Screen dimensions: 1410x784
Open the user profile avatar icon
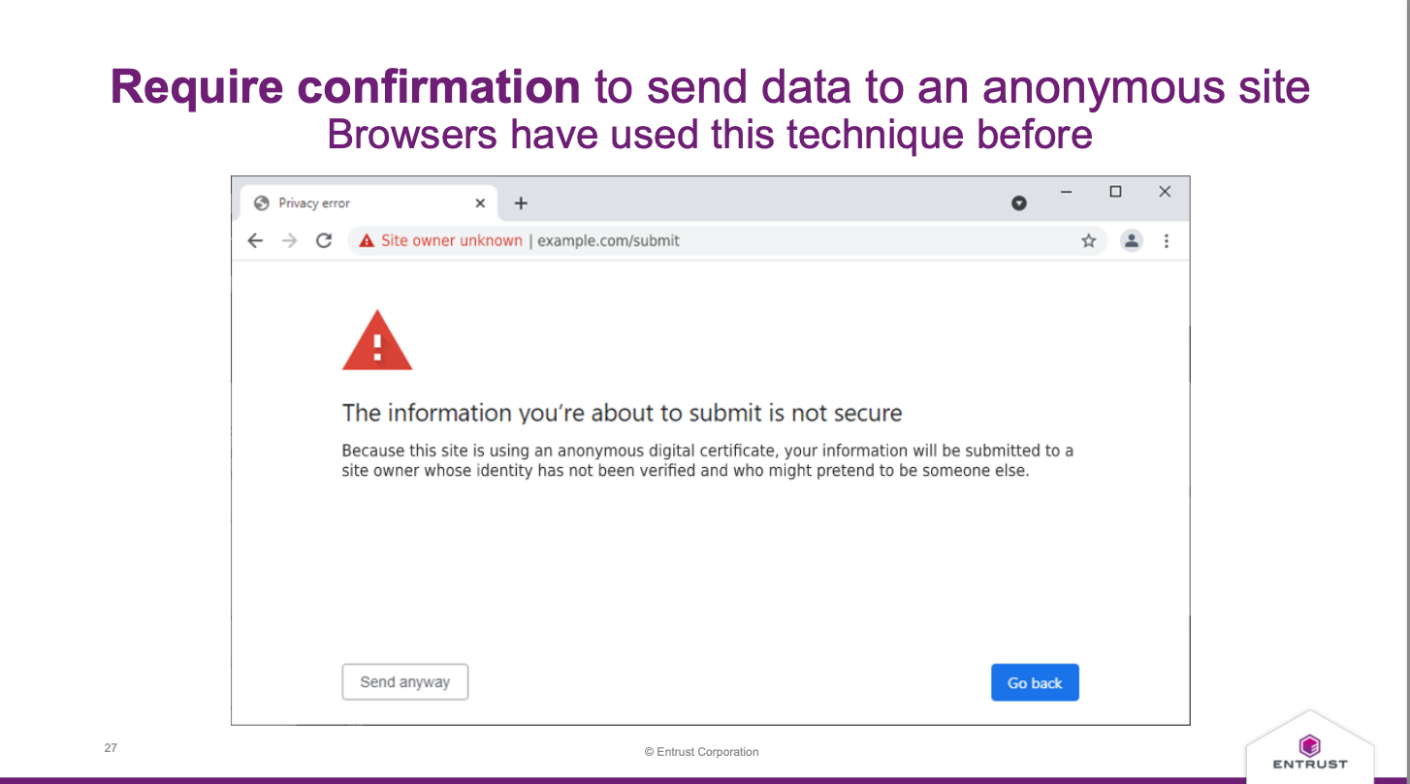(1131, 240)
